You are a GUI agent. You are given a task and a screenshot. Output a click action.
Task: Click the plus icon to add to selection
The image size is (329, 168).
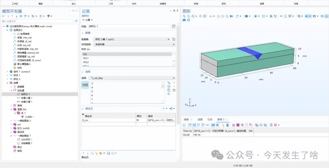coord(174,83)
